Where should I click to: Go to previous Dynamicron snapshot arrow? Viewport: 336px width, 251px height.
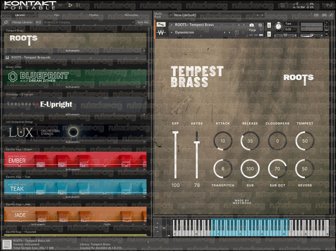[224, 33]
